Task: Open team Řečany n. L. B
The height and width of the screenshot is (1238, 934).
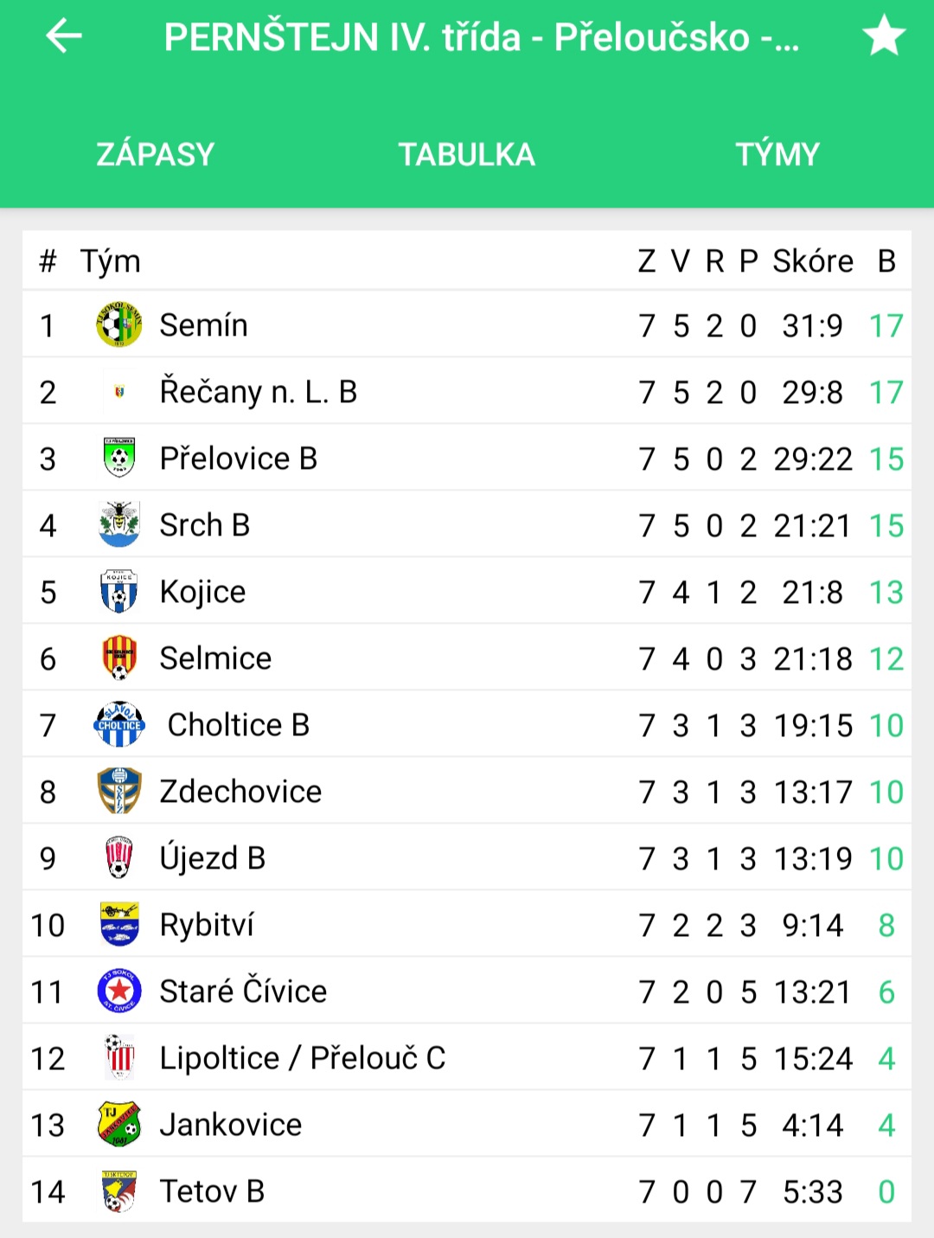Action: [x=259, y=392]
